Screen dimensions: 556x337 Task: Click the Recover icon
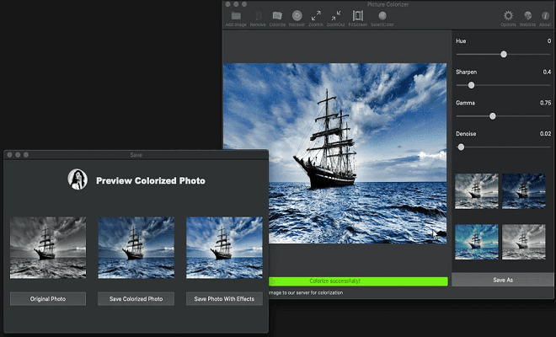[x=297, y=16]
